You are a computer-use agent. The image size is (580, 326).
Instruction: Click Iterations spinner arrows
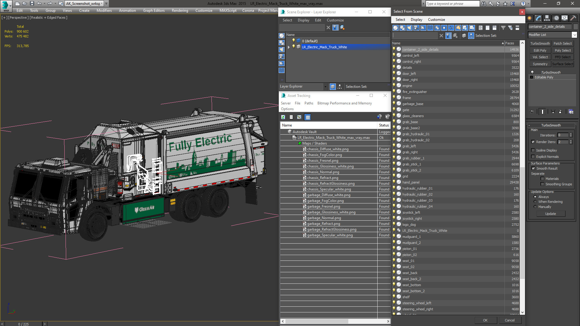(571, 135)
